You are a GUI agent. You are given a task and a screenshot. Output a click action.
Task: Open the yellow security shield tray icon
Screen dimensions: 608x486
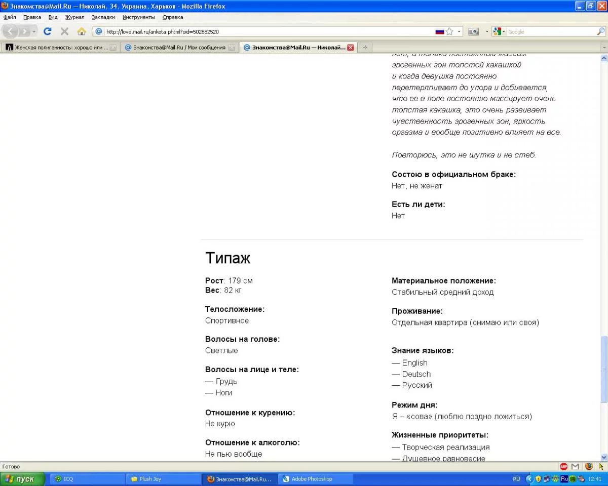coord(538,479)
